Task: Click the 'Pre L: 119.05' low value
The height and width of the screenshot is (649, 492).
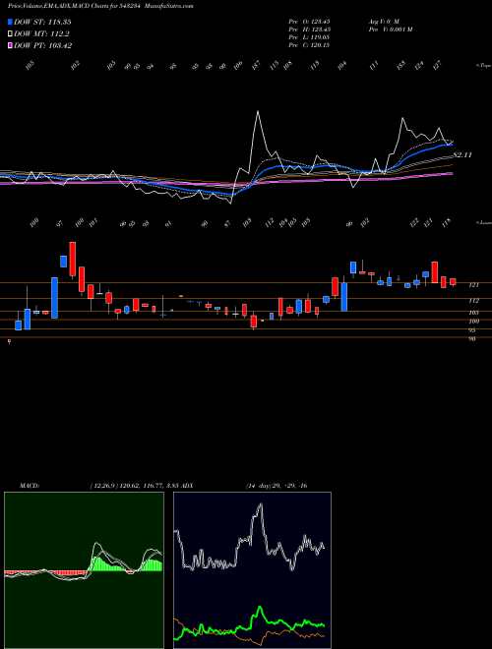Action: click(x=309, y=37)
